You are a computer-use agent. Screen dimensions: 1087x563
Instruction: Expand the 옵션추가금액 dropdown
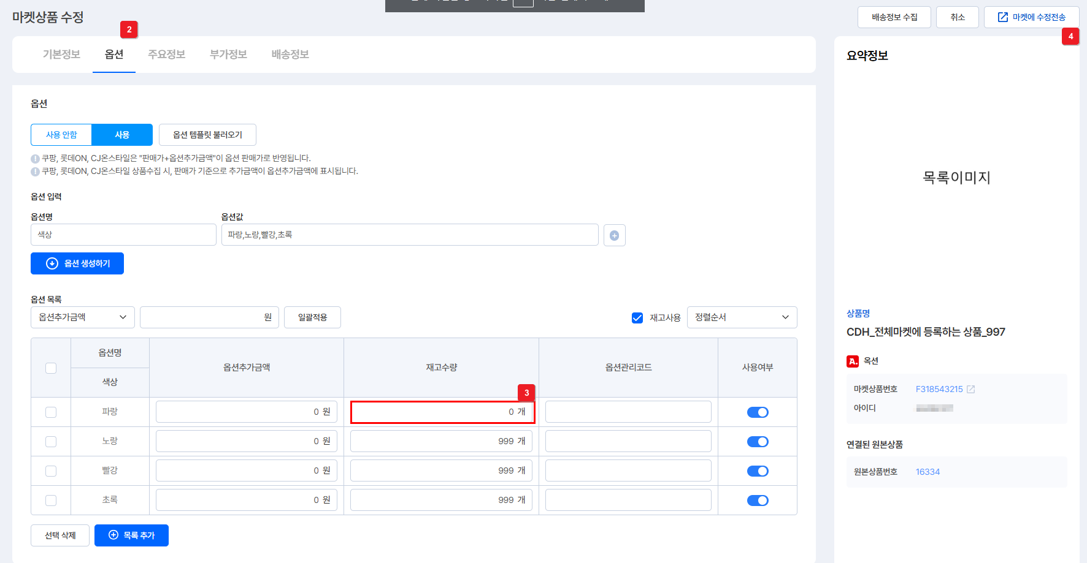[83, 317]
